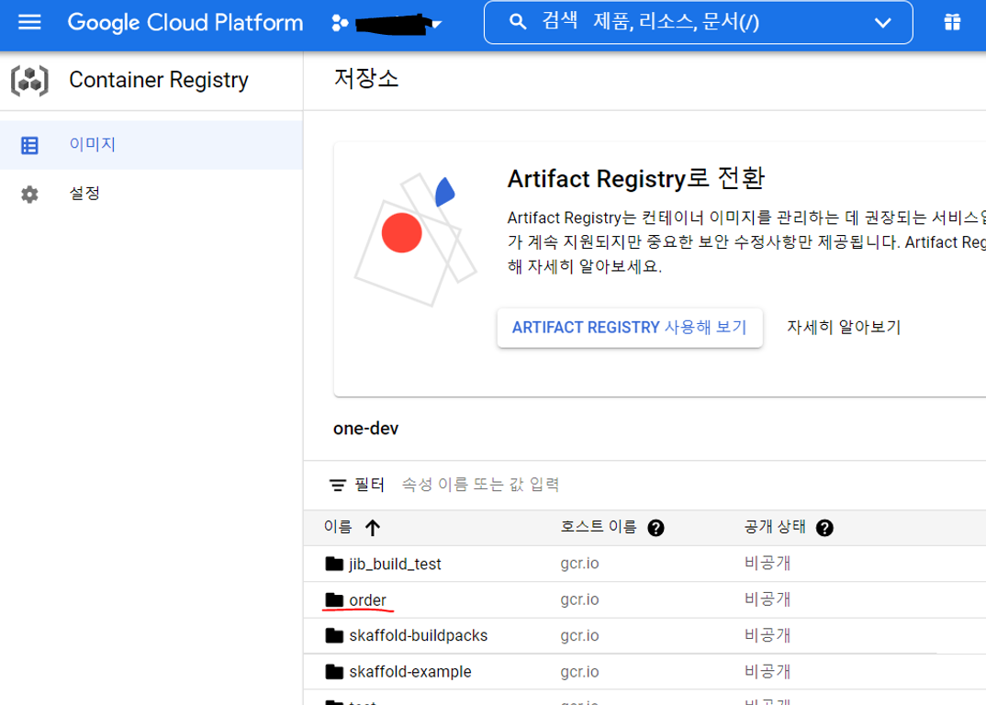Click the 공개 상태 column header
The width and height of the screenshot is (986, 705).
(x=775, y=526)
